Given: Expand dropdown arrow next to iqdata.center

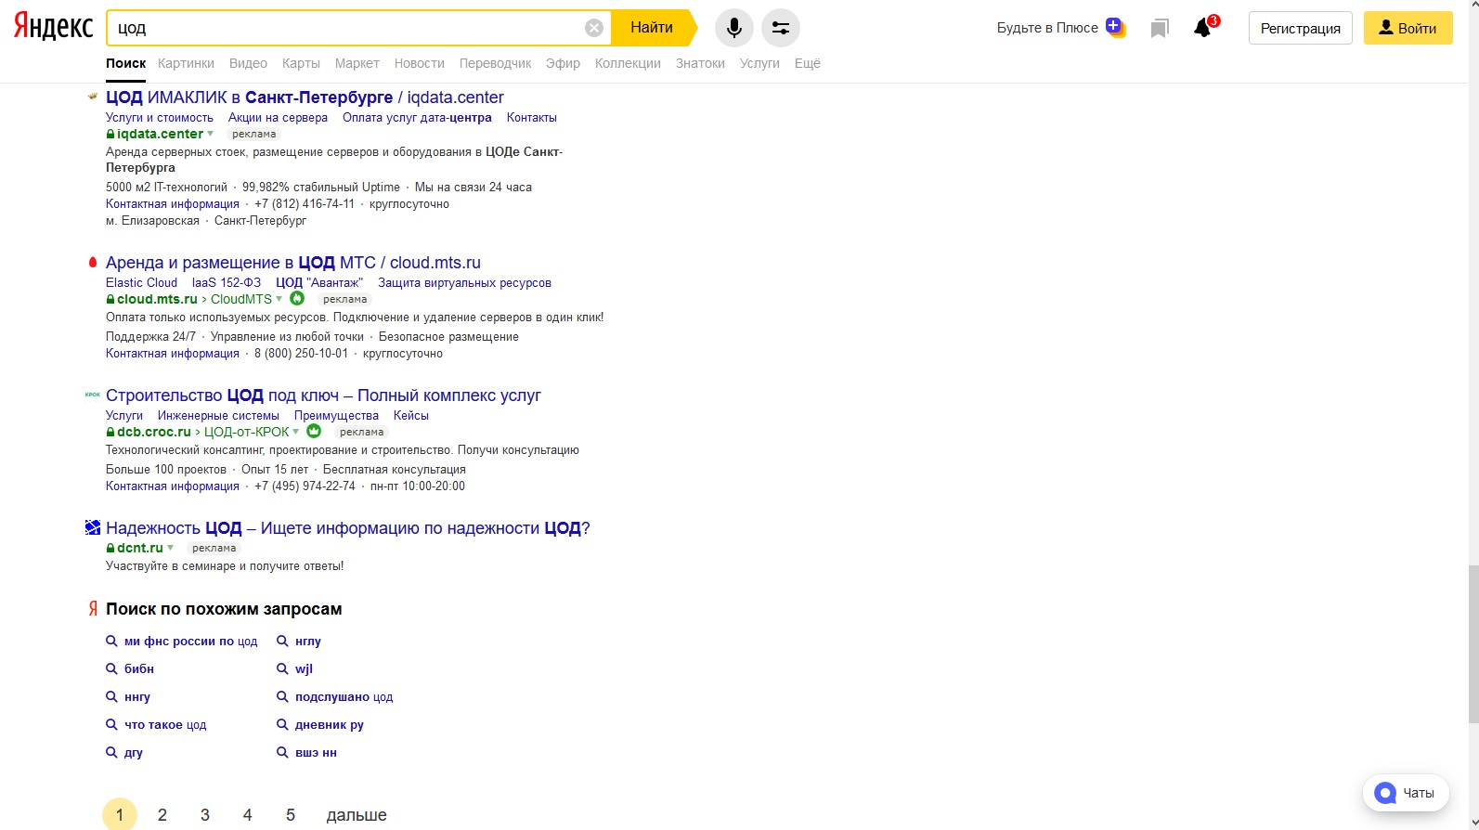Looking at the screenshot, I should click(211, 134).
